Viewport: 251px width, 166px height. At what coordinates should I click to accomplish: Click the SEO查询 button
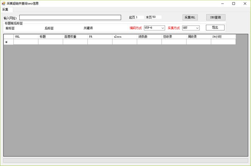click(x=215, y=17)
